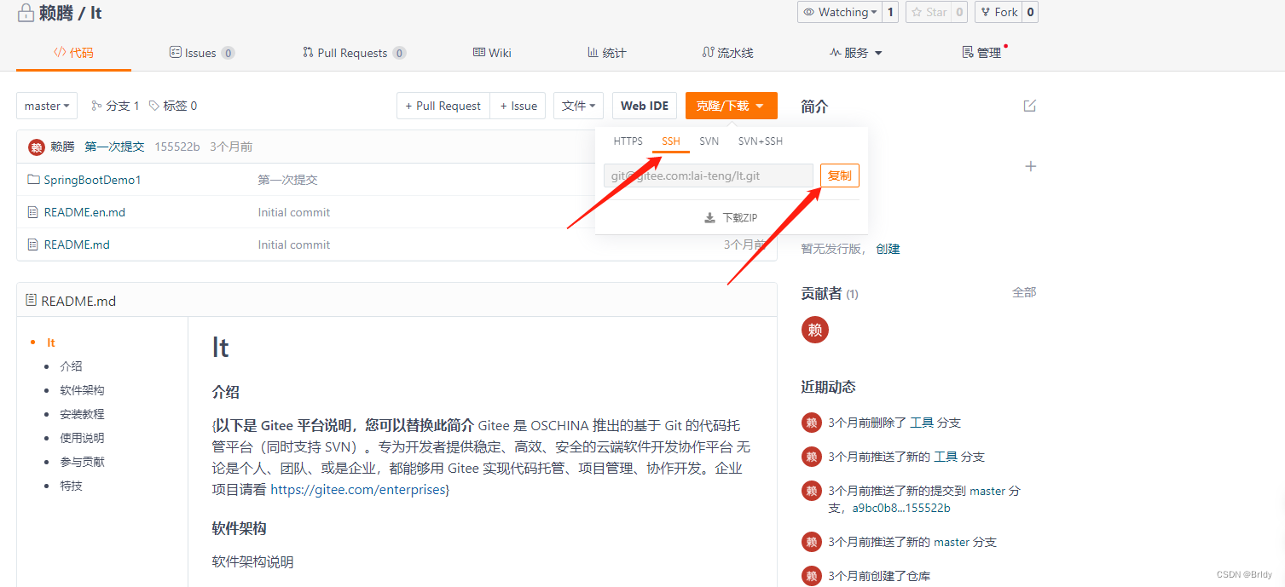Click 全部 contributors link
Image resolution: width=1285 pixels, height=587 pixels.
coord(1024,292)
